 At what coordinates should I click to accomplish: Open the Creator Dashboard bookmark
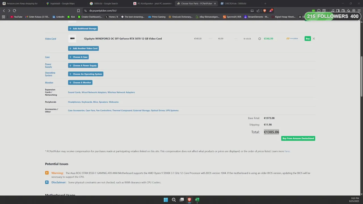click(x=90, y=17)
